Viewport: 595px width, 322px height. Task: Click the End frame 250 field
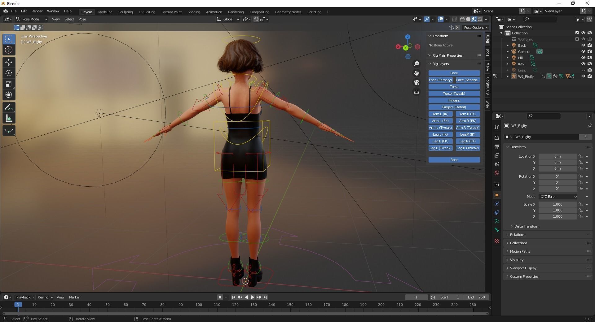476,297
